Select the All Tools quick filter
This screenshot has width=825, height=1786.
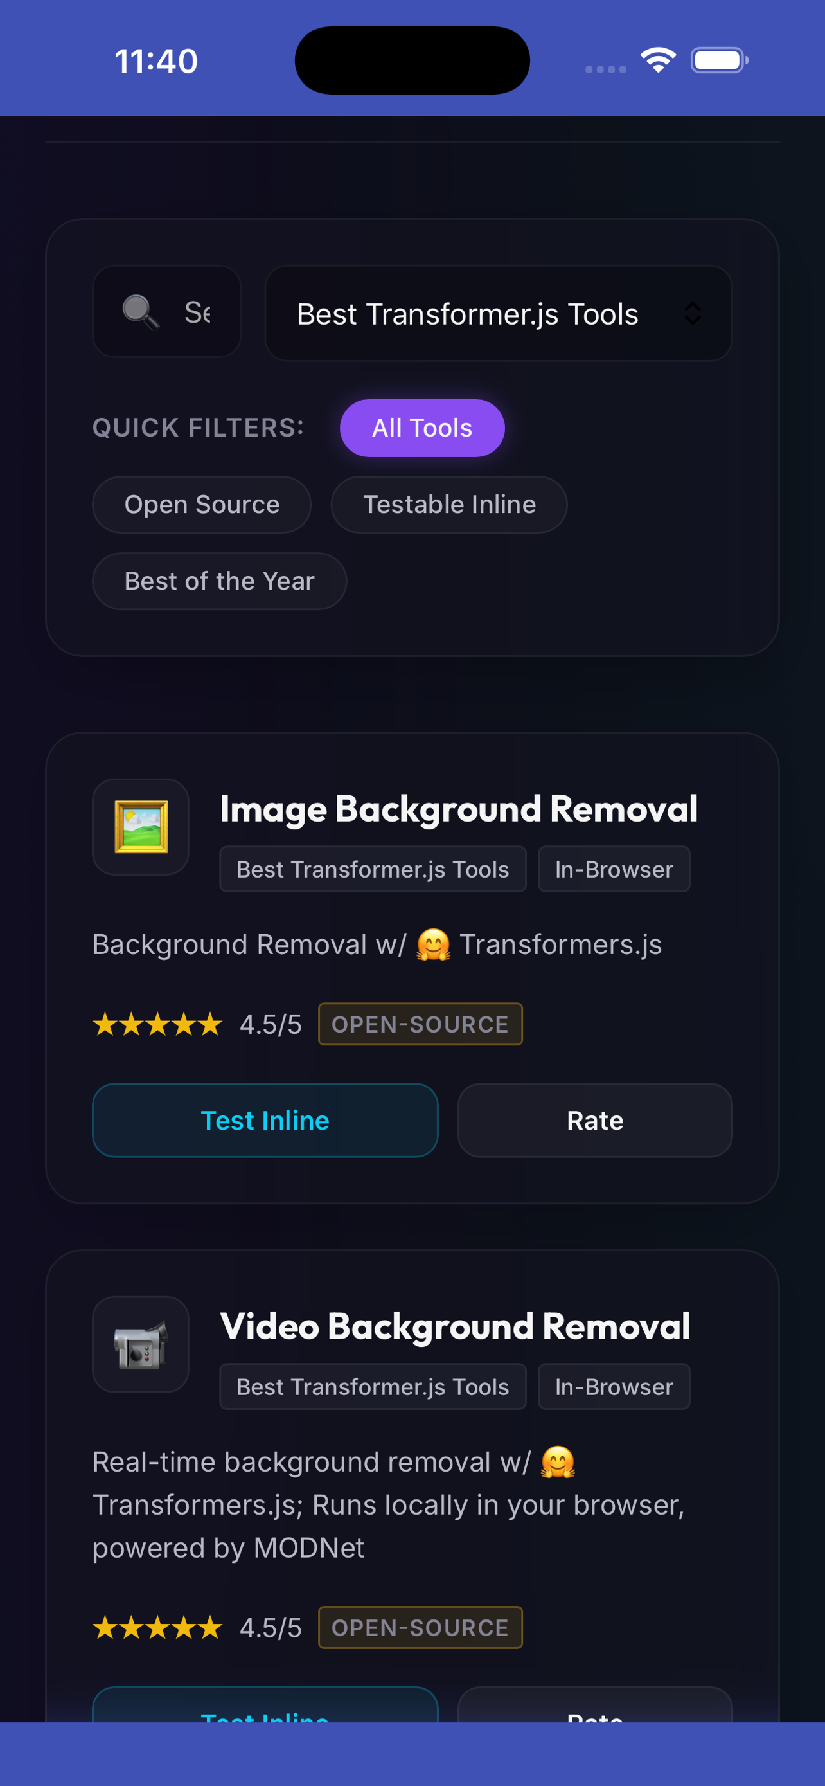click(x=422, y=428)
